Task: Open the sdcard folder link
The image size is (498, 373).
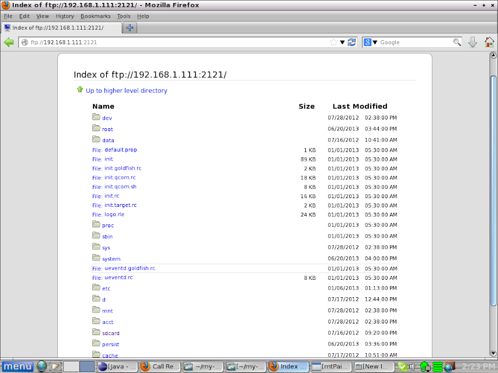Action: (110, 333)
